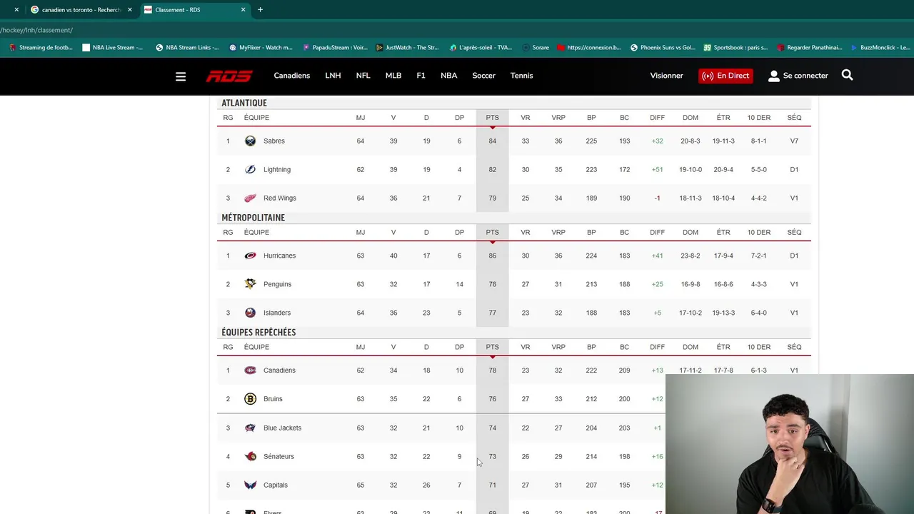Open the Hurricanes team link
Screen dimensions: 914x514
(x=279, y=256)
